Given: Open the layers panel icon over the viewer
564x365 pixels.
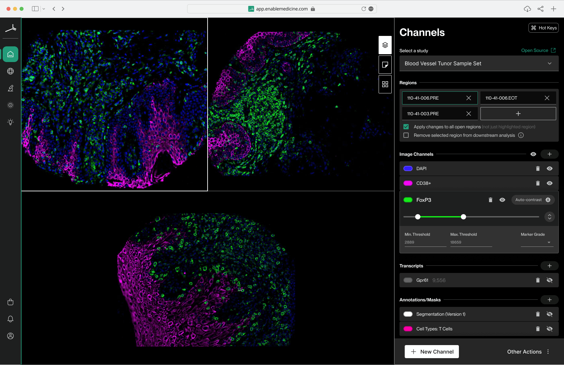Looking at the screenshot, I should tap(385, 45).
